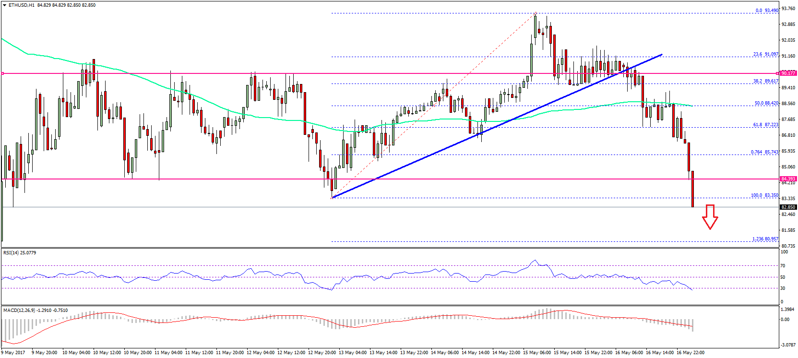Click the MACD axis value 1.3984
This screenshot has width=798, height=358.
point(788,310)
